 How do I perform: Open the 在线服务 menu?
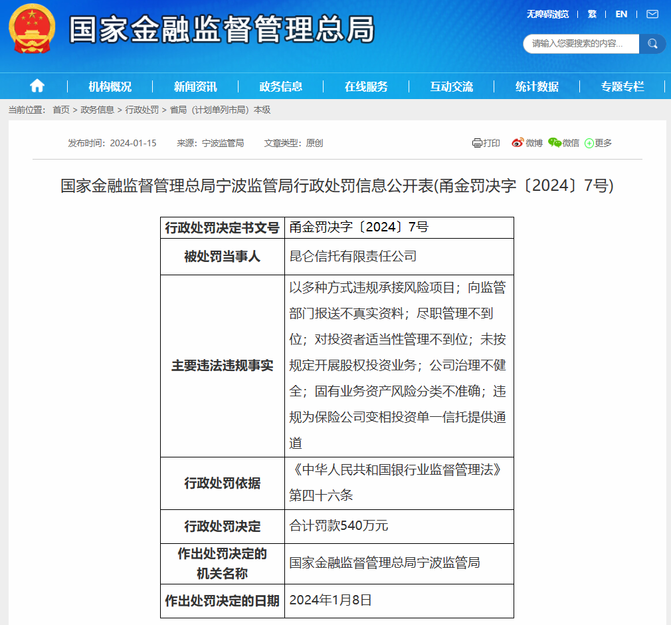coord(366,86)
